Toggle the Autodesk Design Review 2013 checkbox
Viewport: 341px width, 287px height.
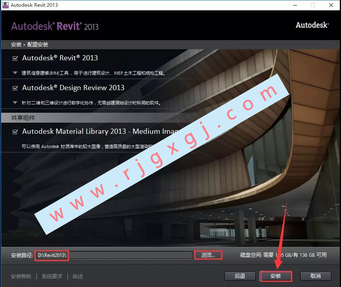click(15, 88)
